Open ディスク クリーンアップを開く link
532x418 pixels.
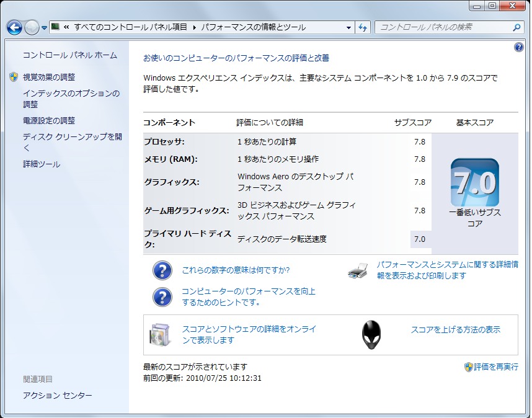click(73, 142)
